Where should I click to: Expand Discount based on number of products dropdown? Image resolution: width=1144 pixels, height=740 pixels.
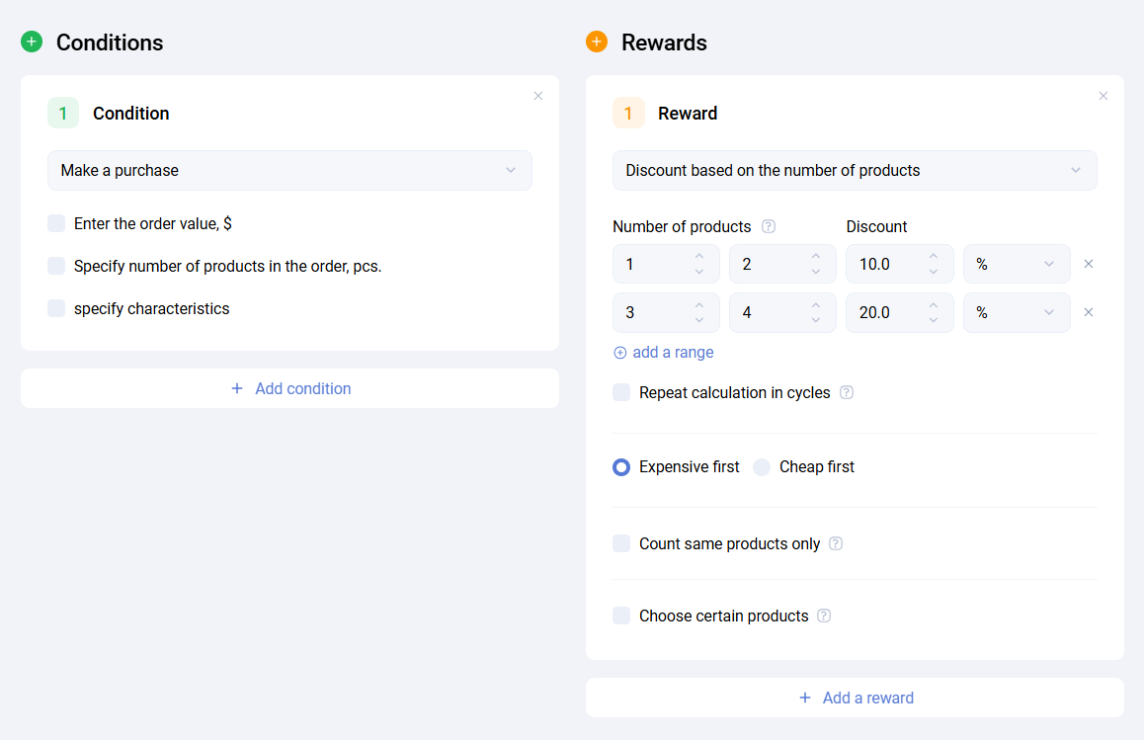tap(855, 170)
